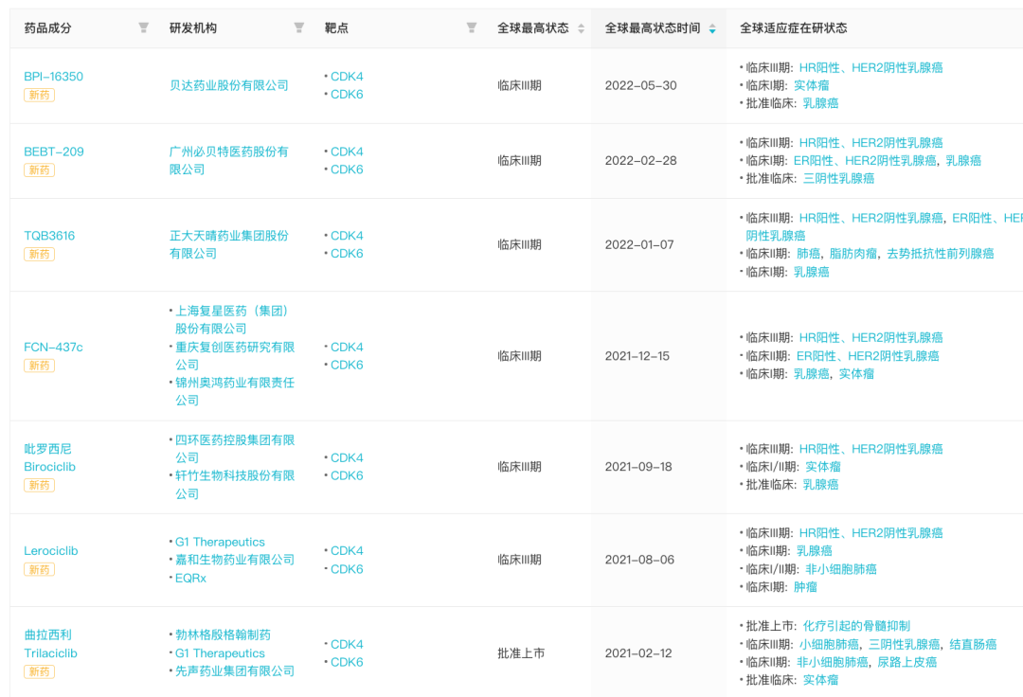Click 新药 badge under TQB3616

pos(39,254)
